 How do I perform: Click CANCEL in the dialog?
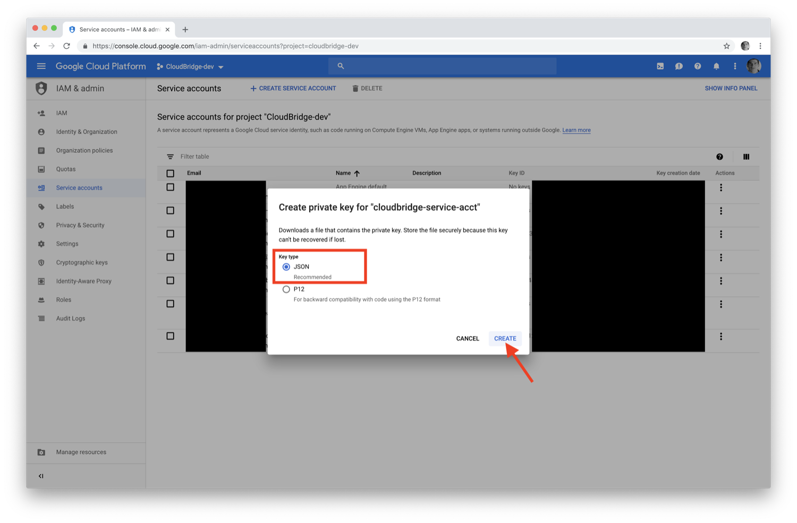coord(468,339)
